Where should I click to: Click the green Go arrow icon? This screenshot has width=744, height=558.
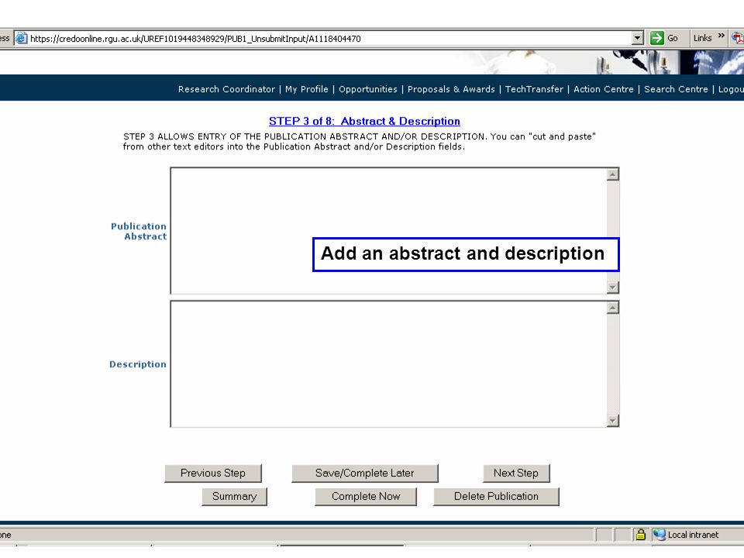click(656, 38)
